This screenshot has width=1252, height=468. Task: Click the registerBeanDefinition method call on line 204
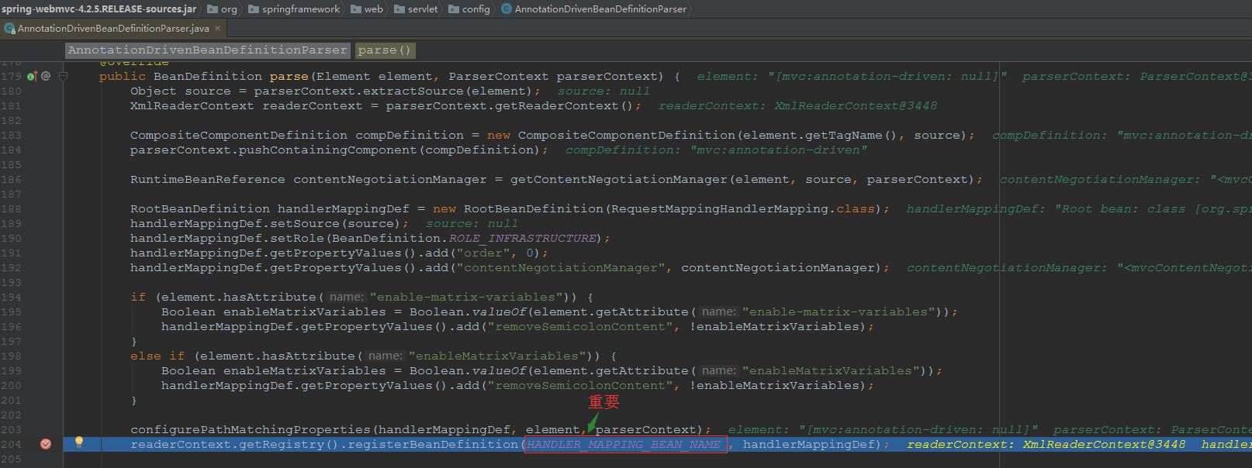click(433, 445)
